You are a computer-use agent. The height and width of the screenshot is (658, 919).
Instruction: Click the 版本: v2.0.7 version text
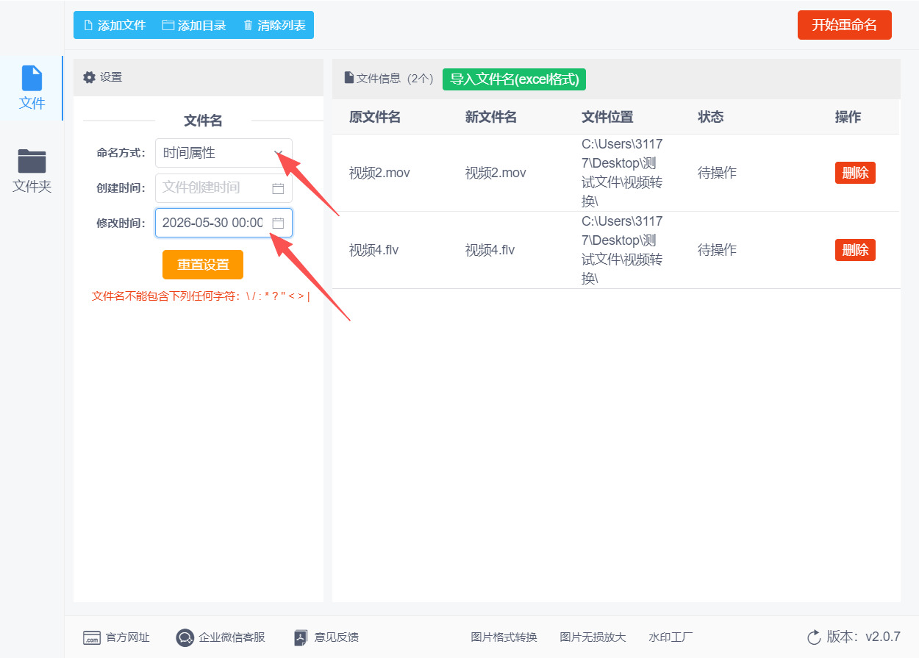click(863, 637)
